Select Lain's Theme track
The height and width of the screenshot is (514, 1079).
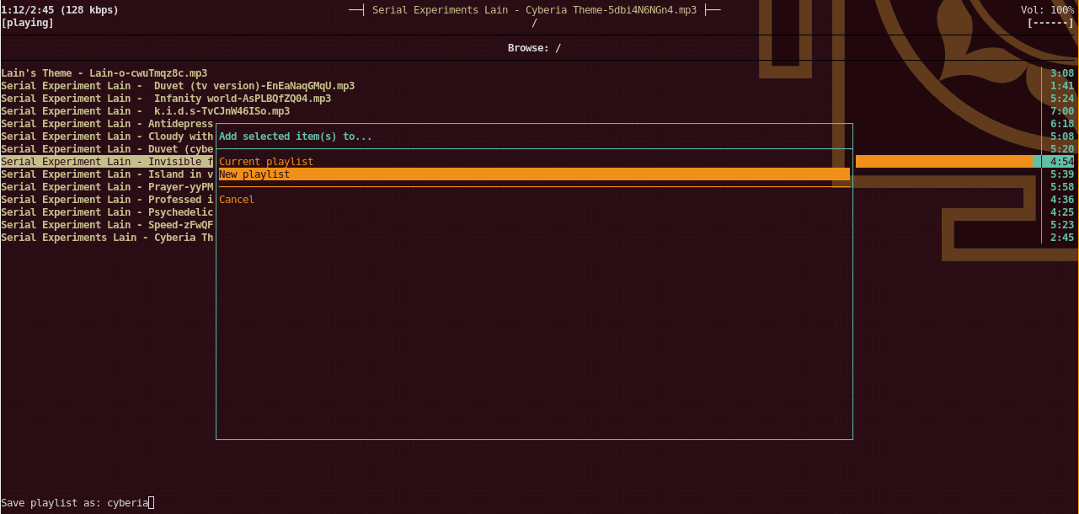click(x=104, y=73)
